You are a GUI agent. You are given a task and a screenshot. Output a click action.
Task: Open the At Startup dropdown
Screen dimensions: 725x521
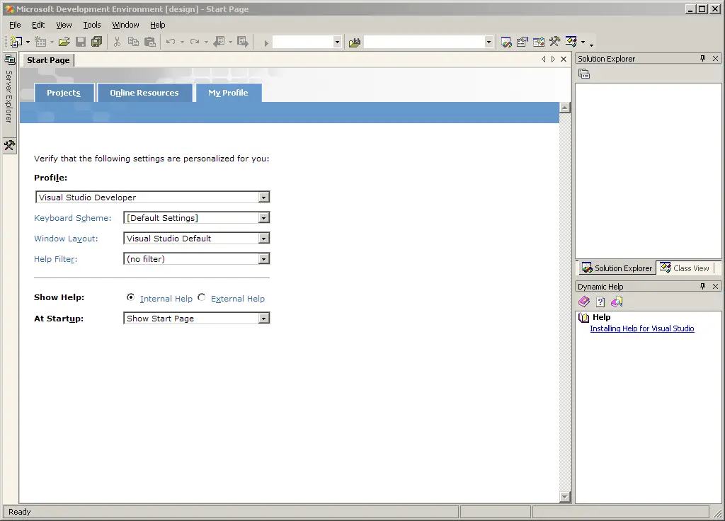click(263, 319)
